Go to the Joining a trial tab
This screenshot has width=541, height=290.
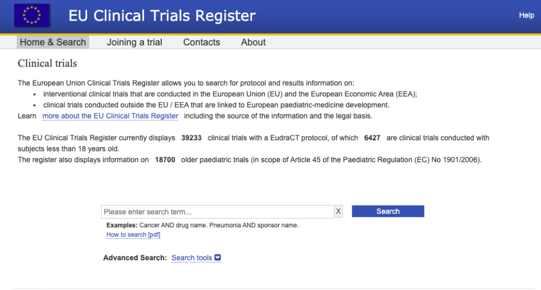click(135, 42)
